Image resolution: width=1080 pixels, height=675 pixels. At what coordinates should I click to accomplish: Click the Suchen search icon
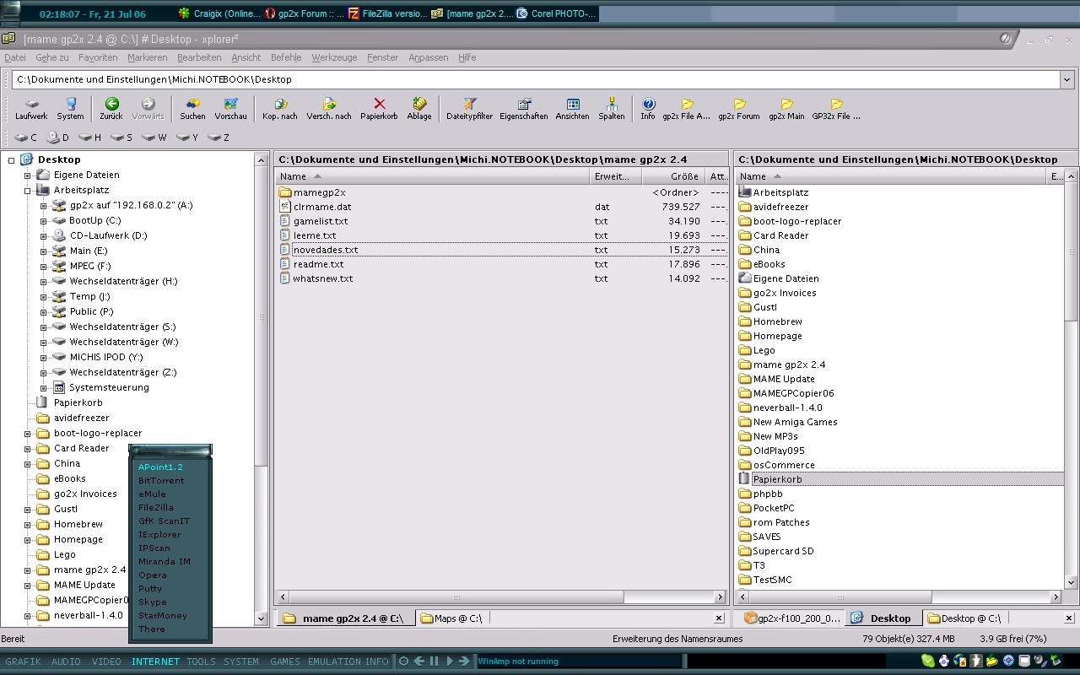pyautogui.click(x=192, y=109)
